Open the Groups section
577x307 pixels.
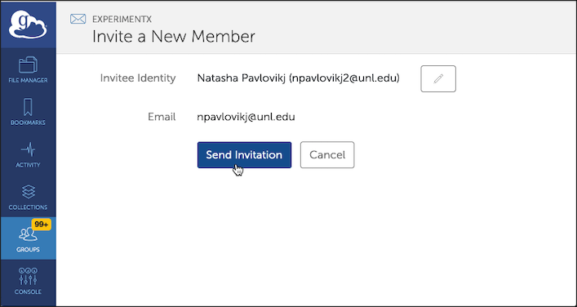click(x=28, y=238)
